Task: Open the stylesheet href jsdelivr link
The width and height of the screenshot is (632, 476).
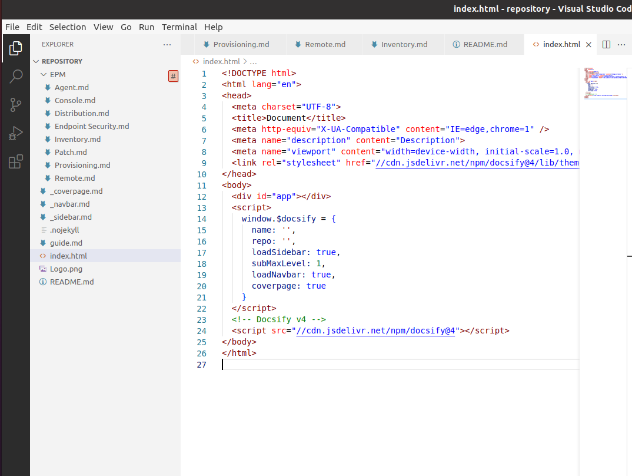Action: coord(477,163)
